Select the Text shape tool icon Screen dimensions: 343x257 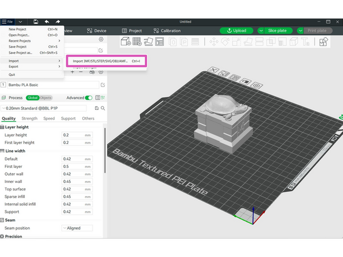305,42
